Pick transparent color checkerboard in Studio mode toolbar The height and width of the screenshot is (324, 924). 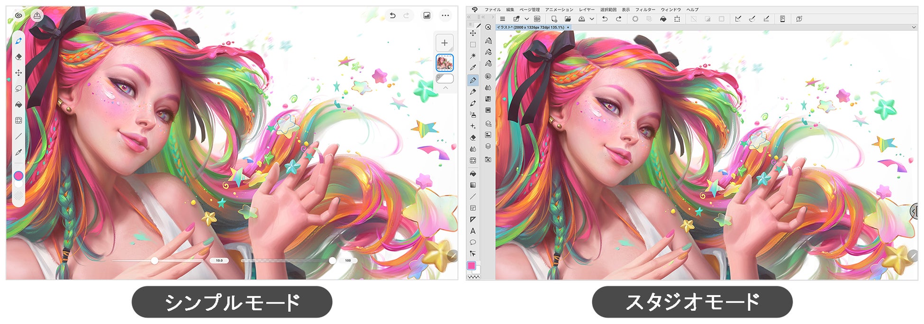coord(473,277)
